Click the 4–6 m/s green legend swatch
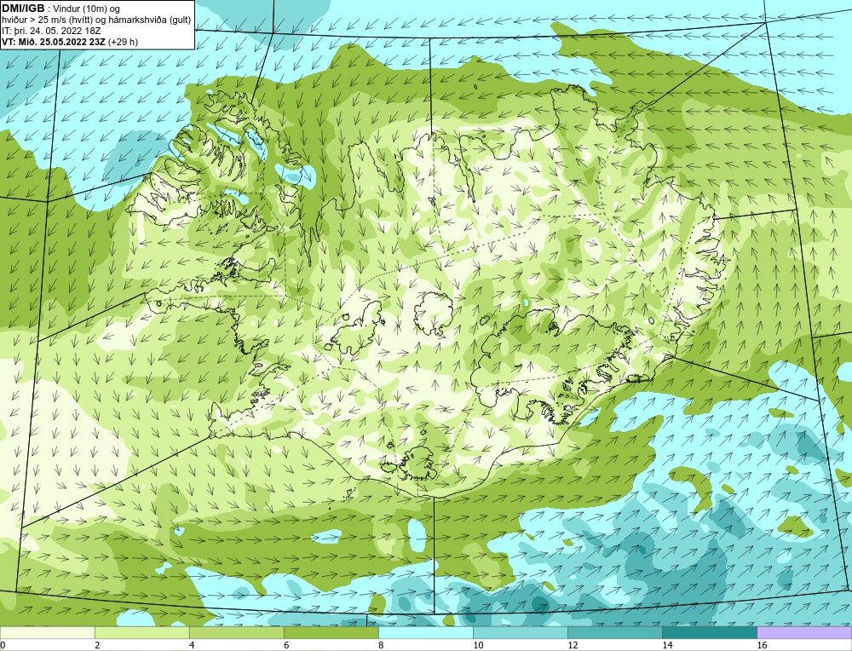The image size is (852, 651). coord(236,632)
